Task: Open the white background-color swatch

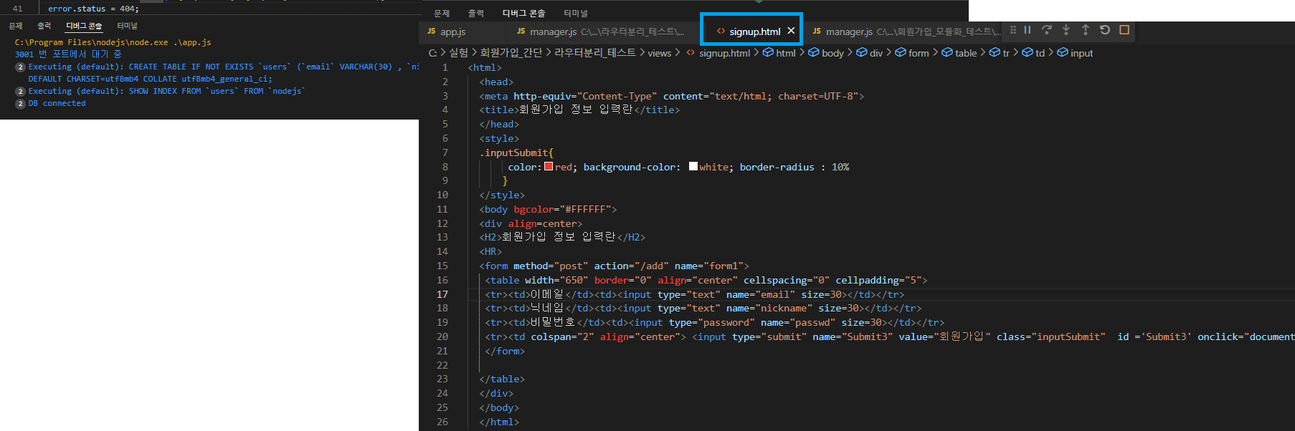Action: coord(693,167)
